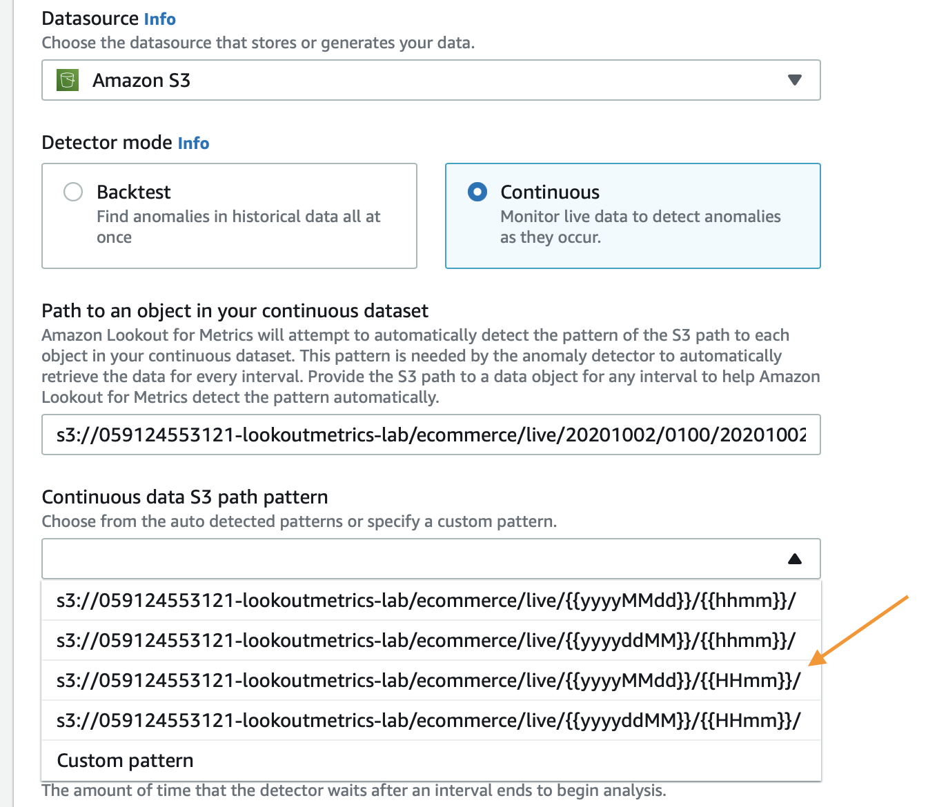Click the Backtest mode description text
The image size is (937, 807).
(239, 227)
